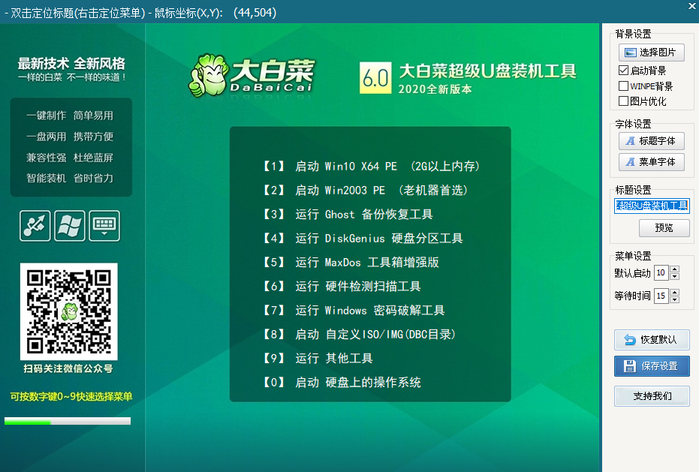
Task: Enable the WINPE背景 checkbox
Action: coord(623,86)
